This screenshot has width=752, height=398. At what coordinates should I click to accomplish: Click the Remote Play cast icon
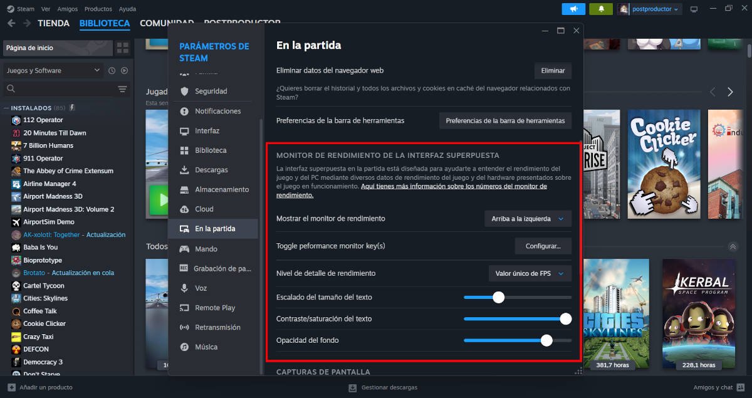tap(184, 308)
